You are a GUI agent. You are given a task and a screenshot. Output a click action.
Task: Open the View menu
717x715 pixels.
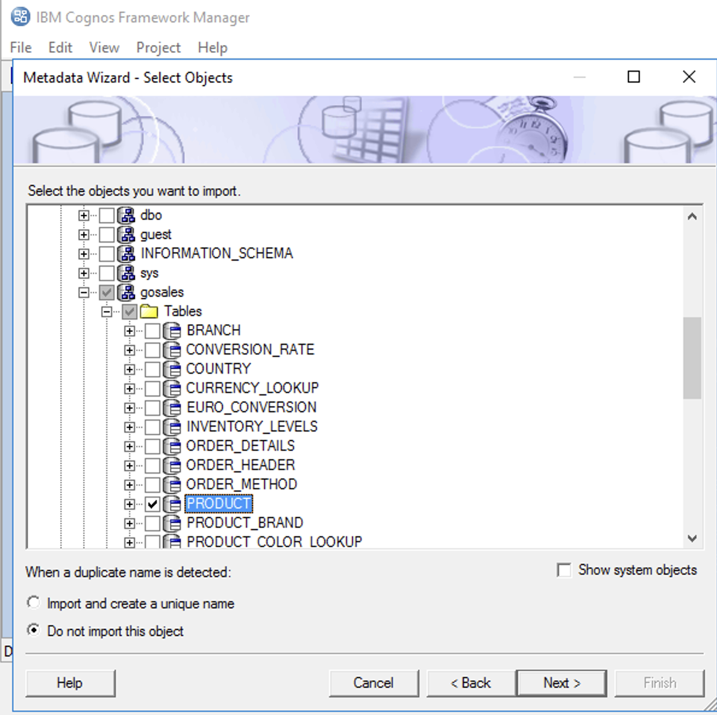click(104, 47)
